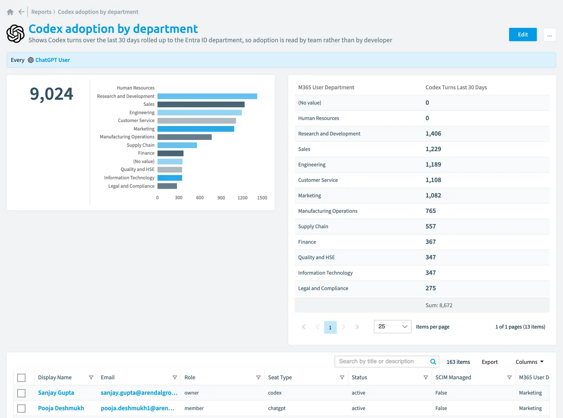
Task: Open the ChatGPT User link
Action: point(52,60)
